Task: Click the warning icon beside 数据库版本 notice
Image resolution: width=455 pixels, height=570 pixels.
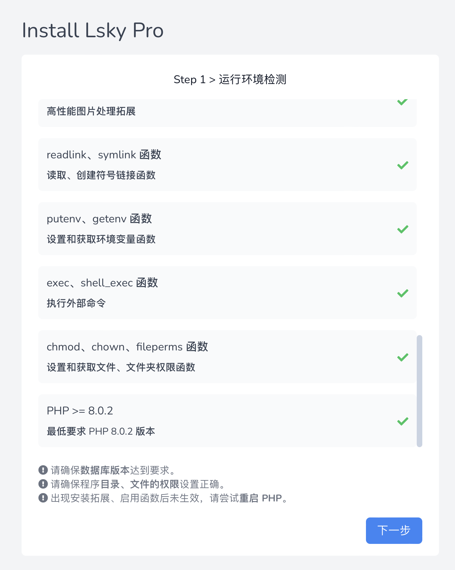Action: (x=43, y=470)
